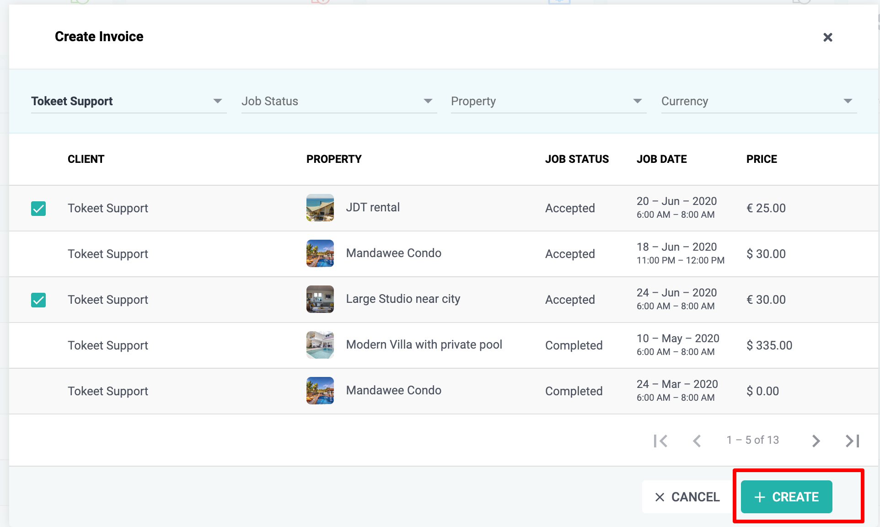Click the PROPERTY column header
Screen dimensions: 880x527
[x=334, y=159]
